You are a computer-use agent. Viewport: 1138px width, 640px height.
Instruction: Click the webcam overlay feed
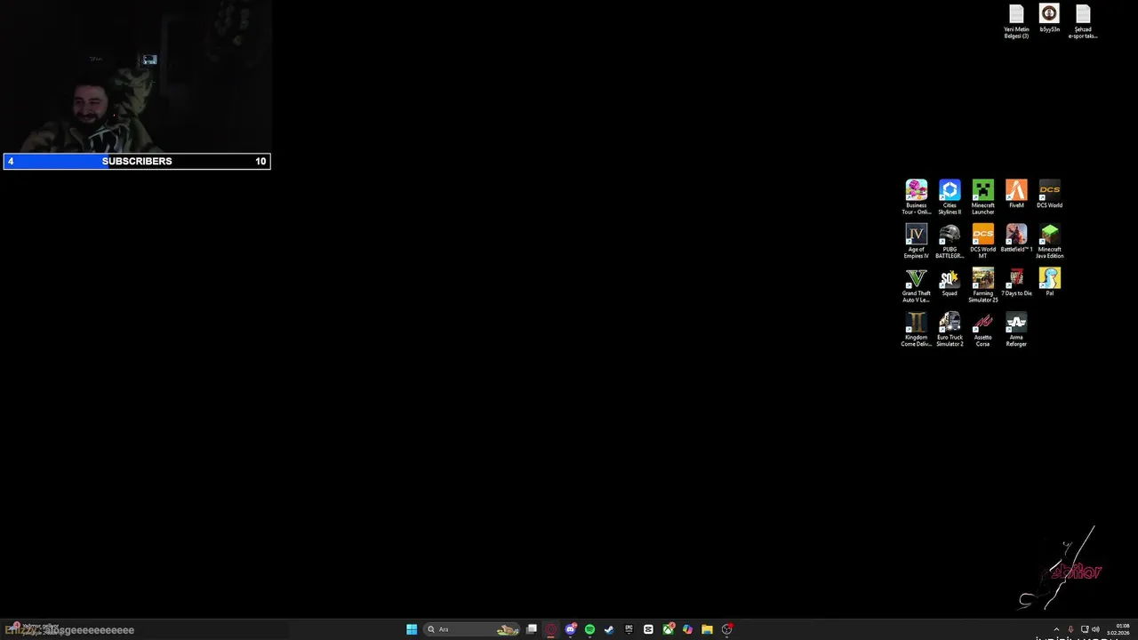tap(137, 76)
